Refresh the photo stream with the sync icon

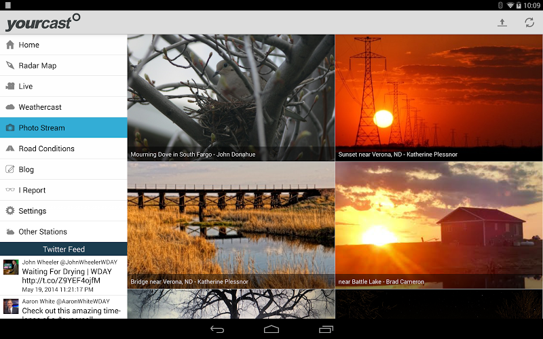click(x=529, y=23)
